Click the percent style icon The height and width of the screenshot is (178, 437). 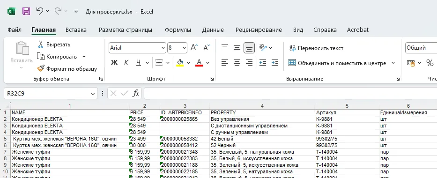pyautogui.click(x=430, y=63)
